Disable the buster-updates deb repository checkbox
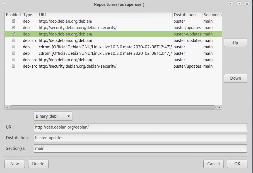The width and height of the screenshot is (253, 173). pyautogui.click(x=13, y=34)
